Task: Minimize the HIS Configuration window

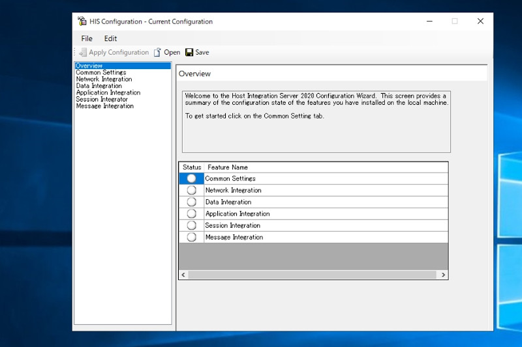Action: point(429,21)
